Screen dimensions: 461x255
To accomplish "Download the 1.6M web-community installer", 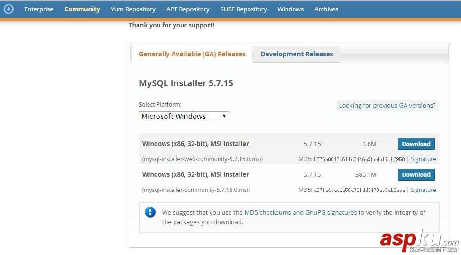I will pyautogui.click(x=416, y=144).
